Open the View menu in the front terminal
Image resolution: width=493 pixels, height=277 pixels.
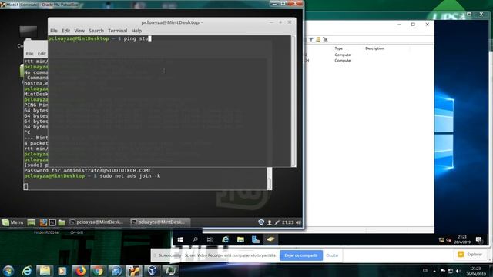pyautogui.click(x=79, y=31)
